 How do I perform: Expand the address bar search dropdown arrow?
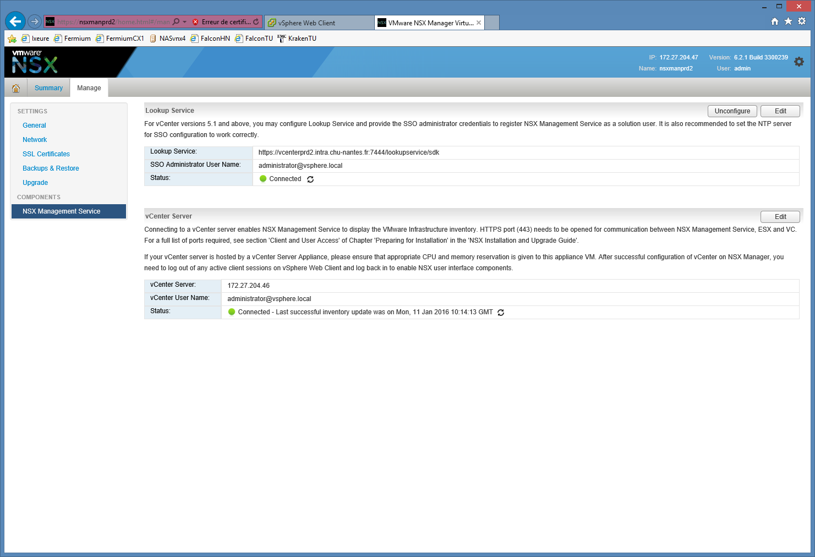184,22
